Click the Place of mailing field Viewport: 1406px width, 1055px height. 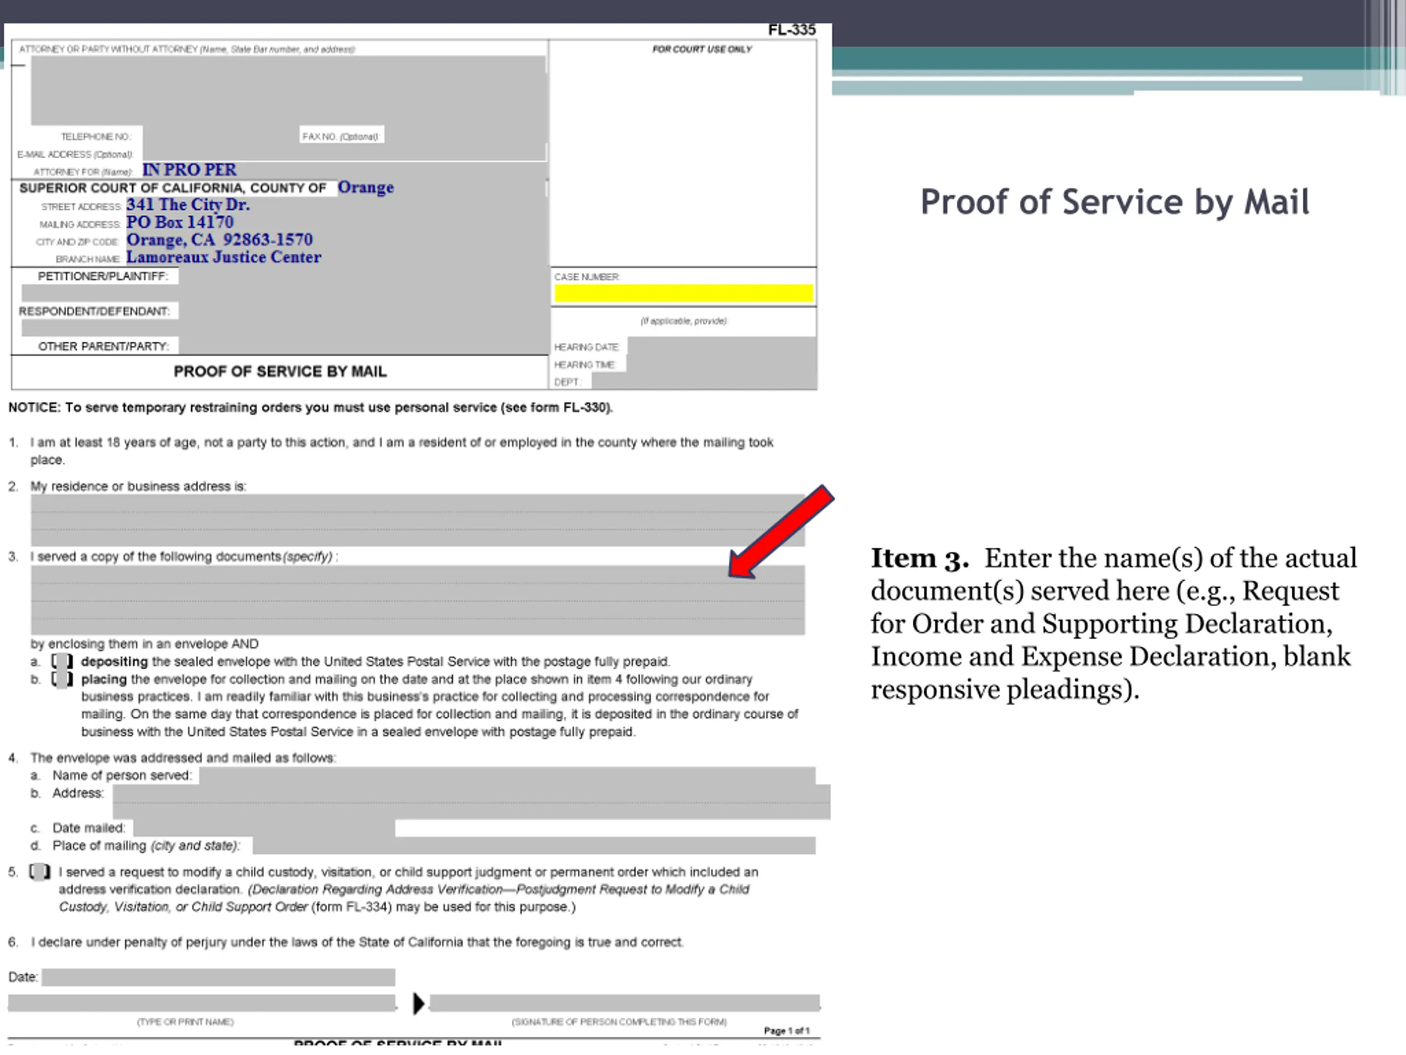pos(534,845)
